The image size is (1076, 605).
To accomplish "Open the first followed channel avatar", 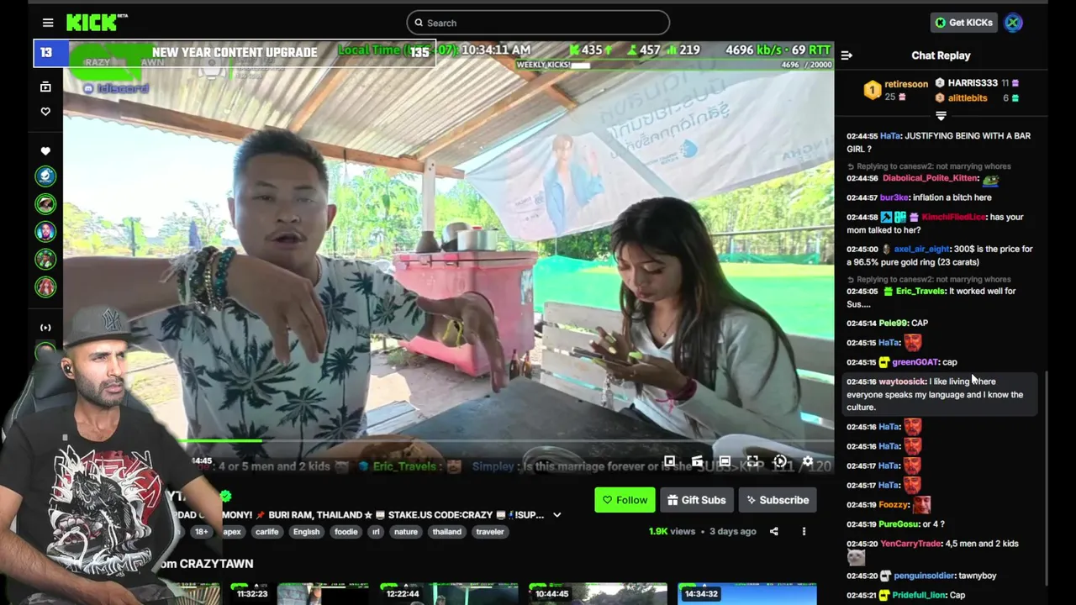I will pyautogui.click(x=45, y=176).
